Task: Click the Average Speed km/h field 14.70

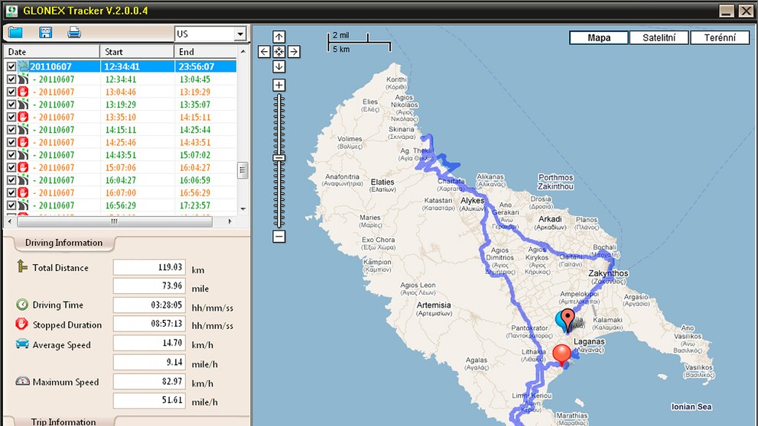Action: (149, 343)
